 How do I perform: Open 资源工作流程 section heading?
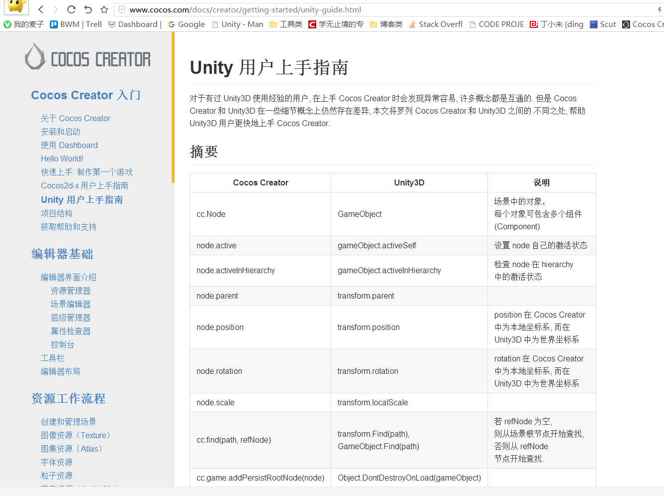[68, 399]
